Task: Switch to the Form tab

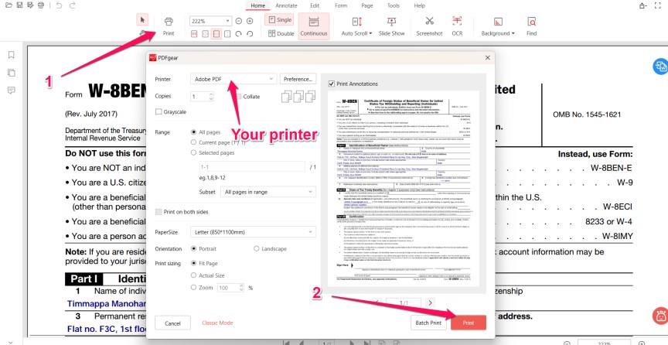Action: click(x=341, y=5)
